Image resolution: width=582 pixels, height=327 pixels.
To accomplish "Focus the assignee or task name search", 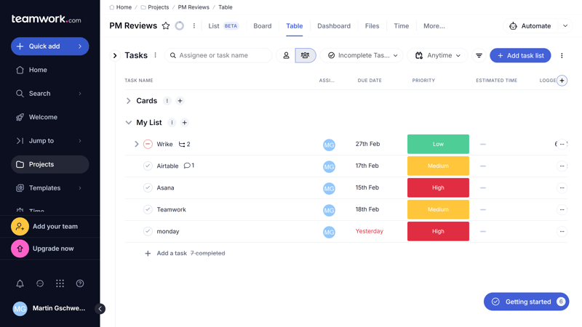I will 218,55.
